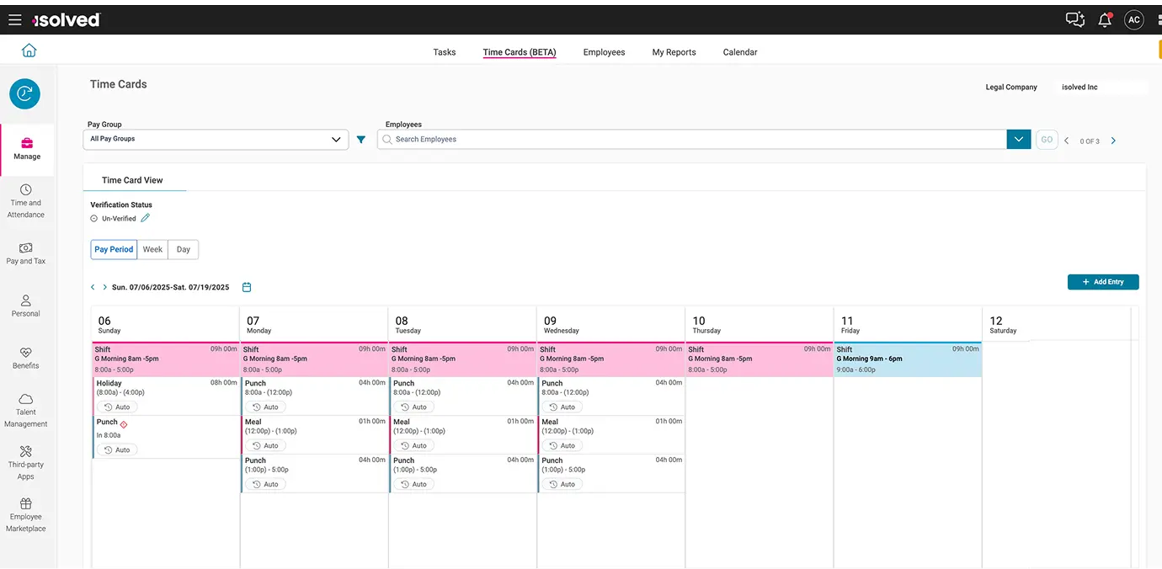Open notifications via the bell icon

click(1104, 19)
